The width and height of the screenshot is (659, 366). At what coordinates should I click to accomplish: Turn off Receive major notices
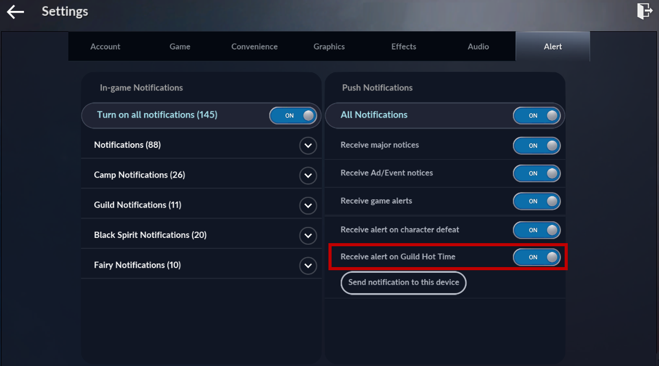tap(536, 146)
